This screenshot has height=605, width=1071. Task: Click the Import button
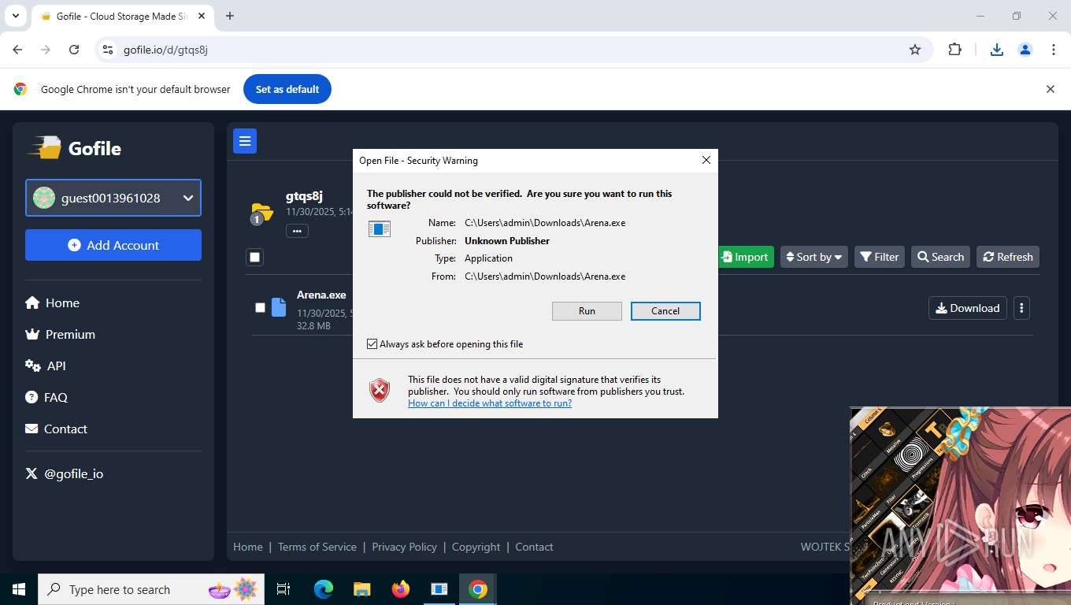pyautogui.click(x=745, y=257)
